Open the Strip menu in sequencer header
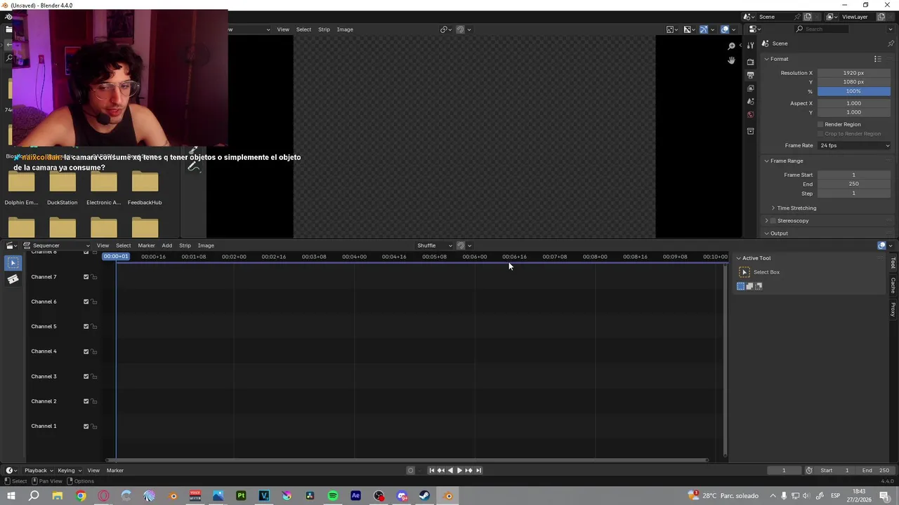Viewport: 899px width, 505px height. 185,245
